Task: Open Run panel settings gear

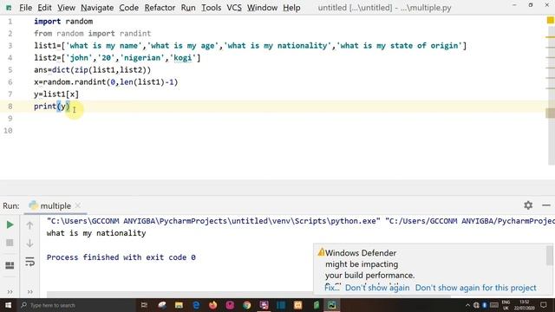Action: [x=528, y=205]
